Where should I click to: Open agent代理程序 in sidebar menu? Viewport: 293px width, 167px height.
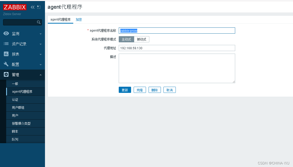click(x=25, y=92)
